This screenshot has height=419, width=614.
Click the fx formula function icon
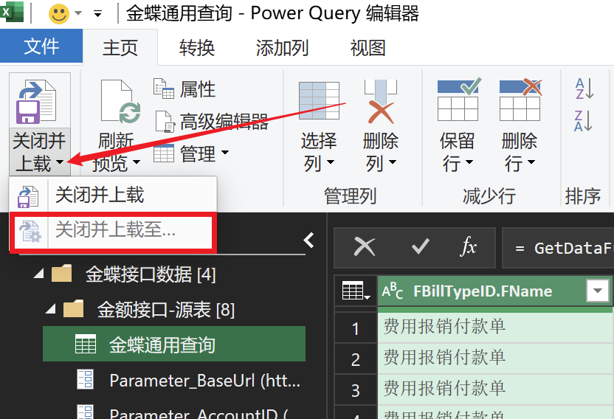[469, 247]
